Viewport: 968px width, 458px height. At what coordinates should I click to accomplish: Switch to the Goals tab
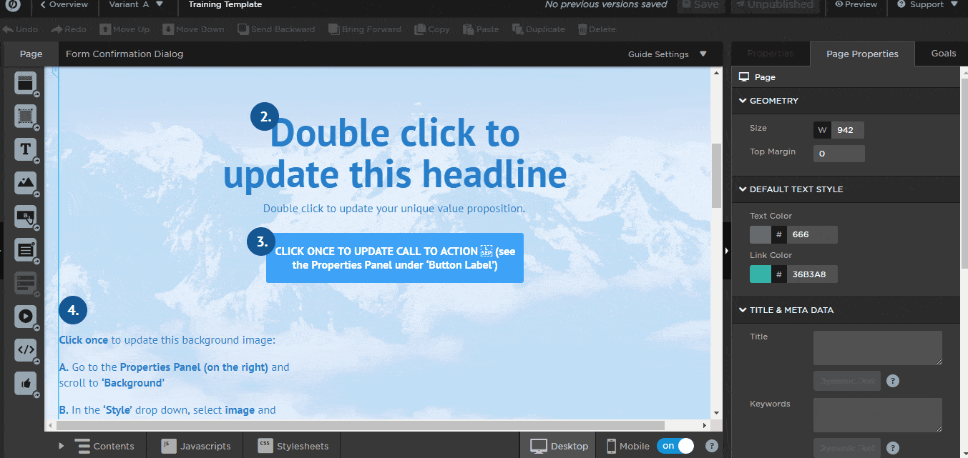coord(944,53)
